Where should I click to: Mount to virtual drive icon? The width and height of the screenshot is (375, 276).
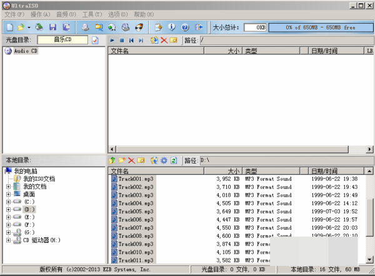point(126,27)
